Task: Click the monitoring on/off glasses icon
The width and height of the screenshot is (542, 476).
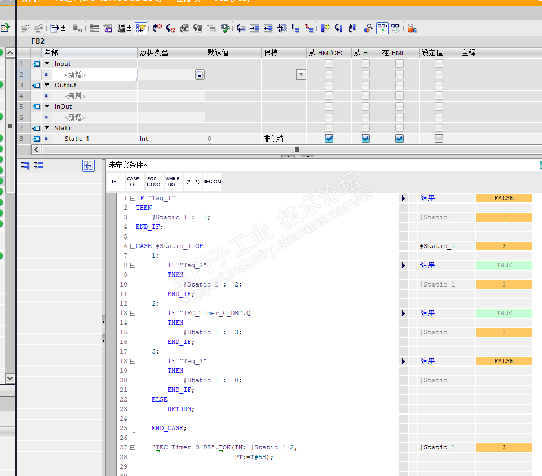Action: 382,28
